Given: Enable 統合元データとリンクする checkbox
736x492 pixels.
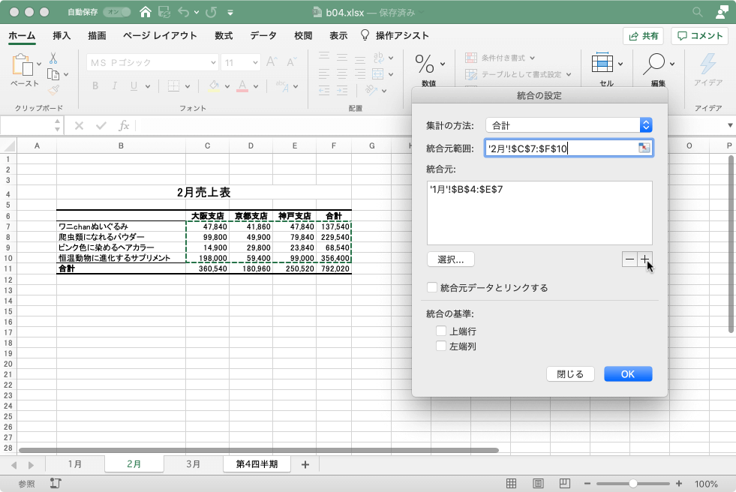Looking at the screenshot, I should [432, 287].
